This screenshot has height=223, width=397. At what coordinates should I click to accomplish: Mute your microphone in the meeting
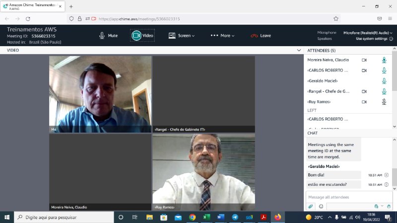coord(108,36)
